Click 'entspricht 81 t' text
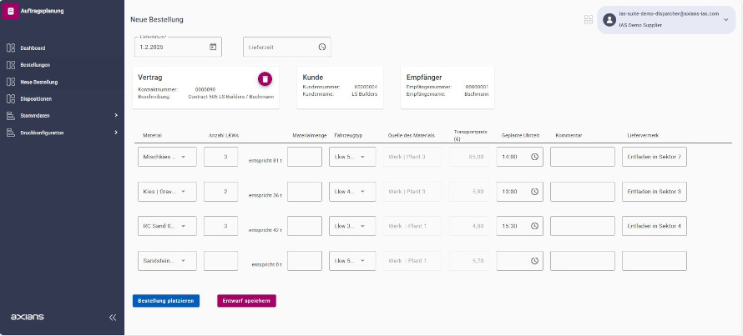Screen dimensions: 743x336 (x=265, y=160)
